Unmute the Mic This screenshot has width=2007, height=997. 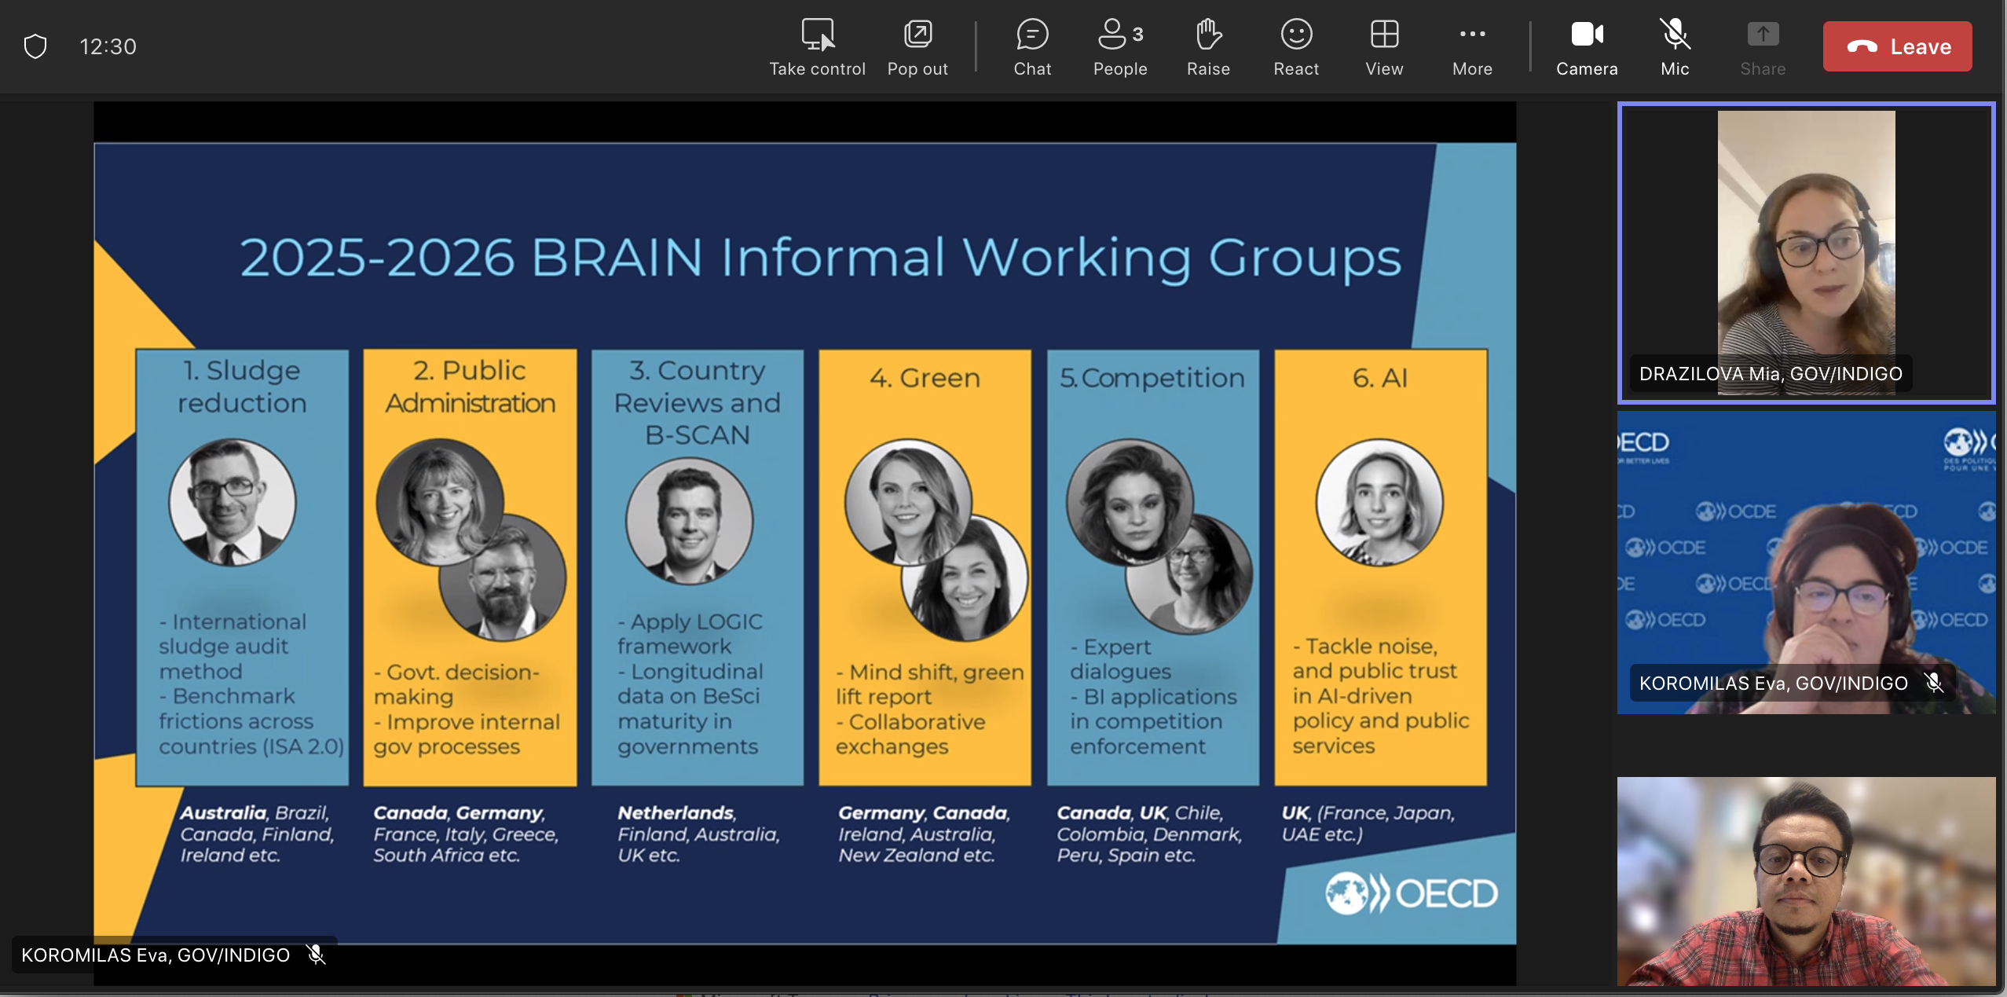(x=1675, y=47)
